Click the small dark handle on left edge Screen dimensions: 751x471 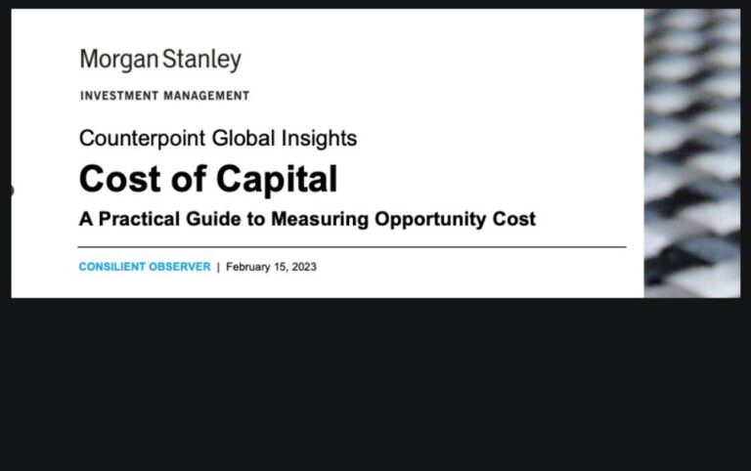pos(10,190)
